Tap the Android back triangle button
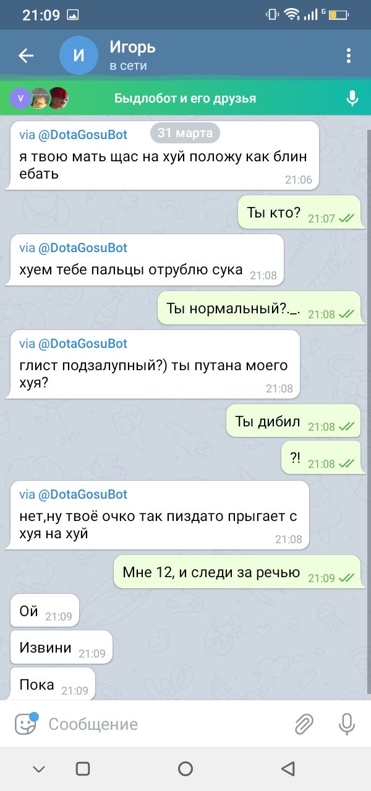Image resolution: width=371 pixels, height=791 pixels. (288, 768)
